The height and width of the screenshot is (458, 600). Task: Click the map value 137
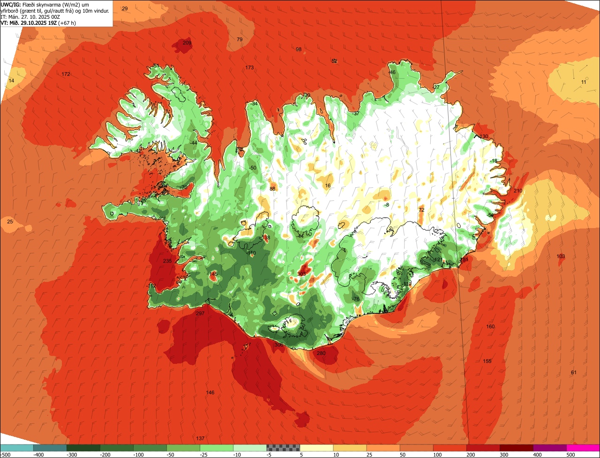(x=200, y=438)
